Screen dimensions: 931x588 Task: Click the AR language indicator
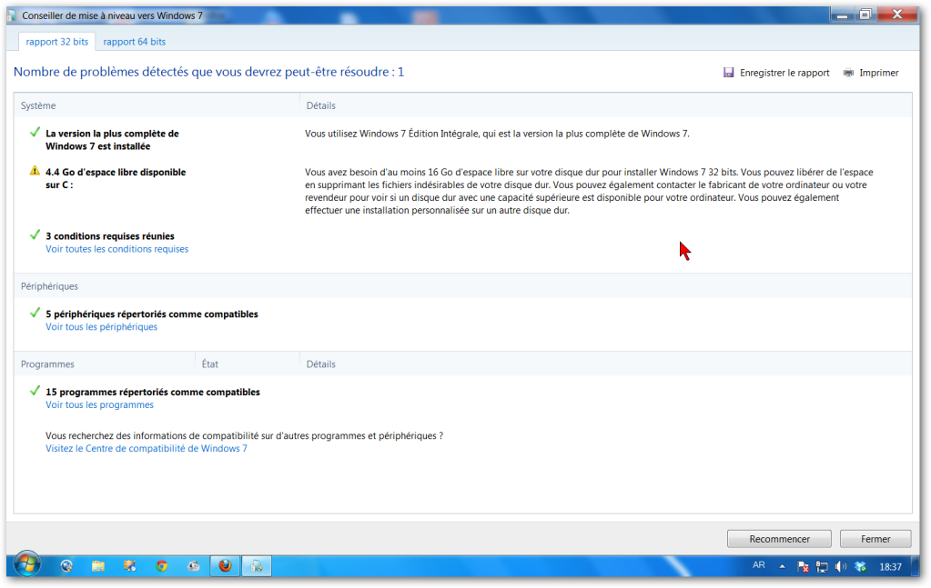click(759, 565)
